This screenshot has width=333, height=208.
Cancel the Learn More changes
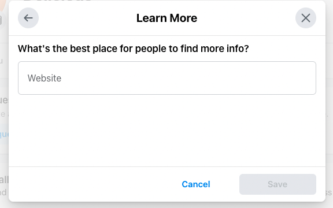click(x=196, y=184)
